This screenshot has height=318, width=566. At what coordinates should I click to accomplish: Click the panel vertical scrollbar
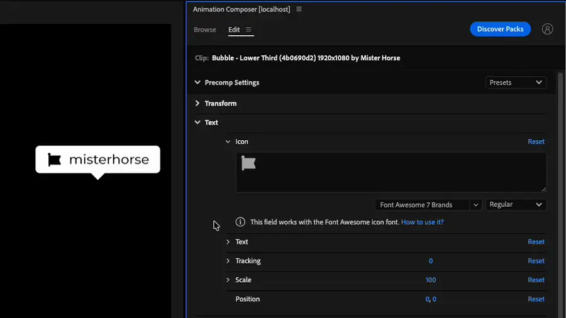(560, 195)
